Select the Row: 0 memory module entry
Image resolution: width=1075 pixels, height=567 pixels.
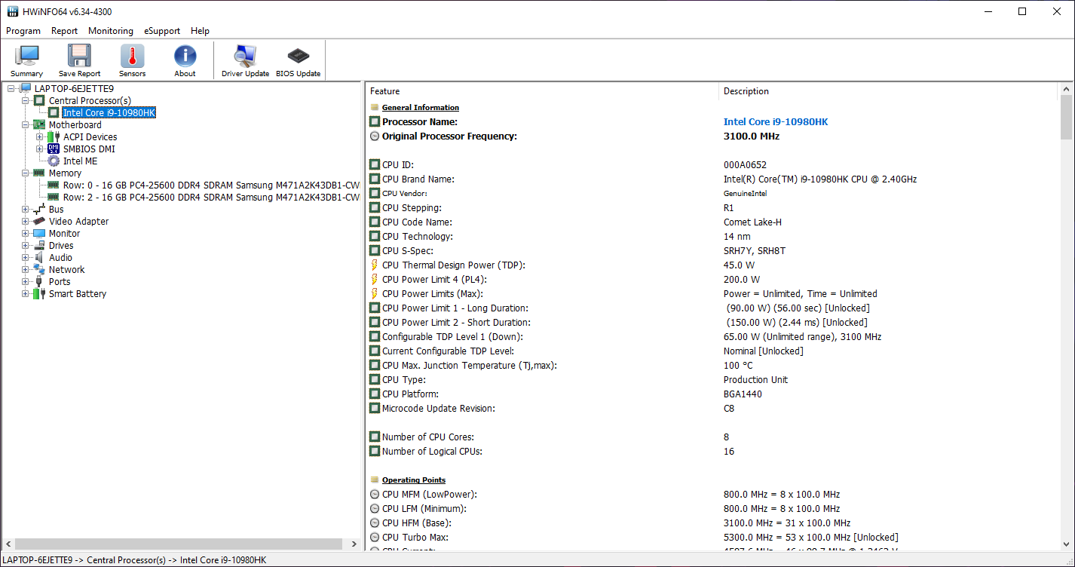coord(211,185)
